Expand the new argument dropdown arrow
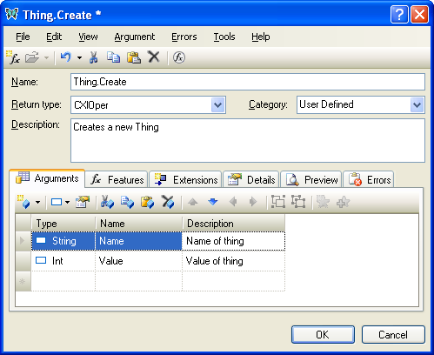Viewport: 434px width, 355px height. (x=37, y=202)
